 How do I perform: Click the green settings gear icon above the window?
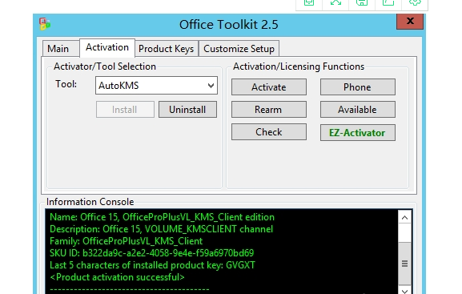click(415, 2)
